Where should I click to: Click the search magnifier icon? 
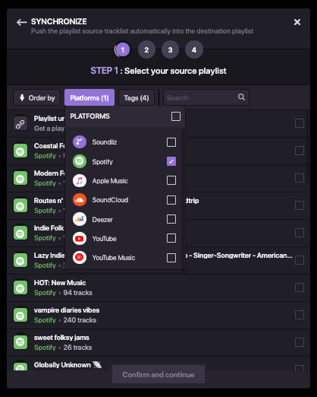[x=241, y=97]
